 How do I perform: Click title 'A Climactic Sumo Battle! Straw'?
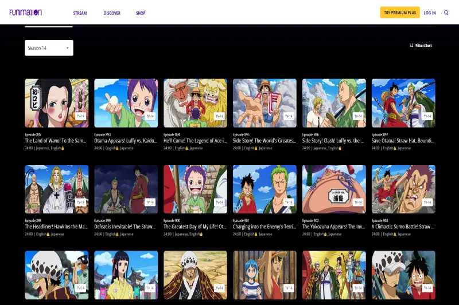coord(403,227)
